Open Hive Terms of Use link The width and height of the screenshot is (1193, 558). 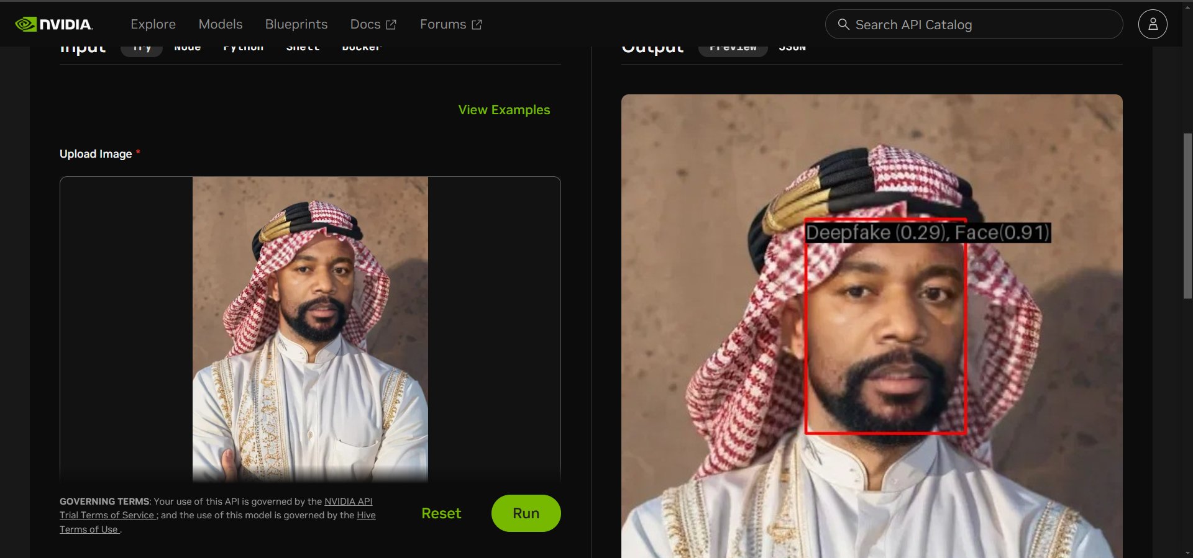[217, 522]
